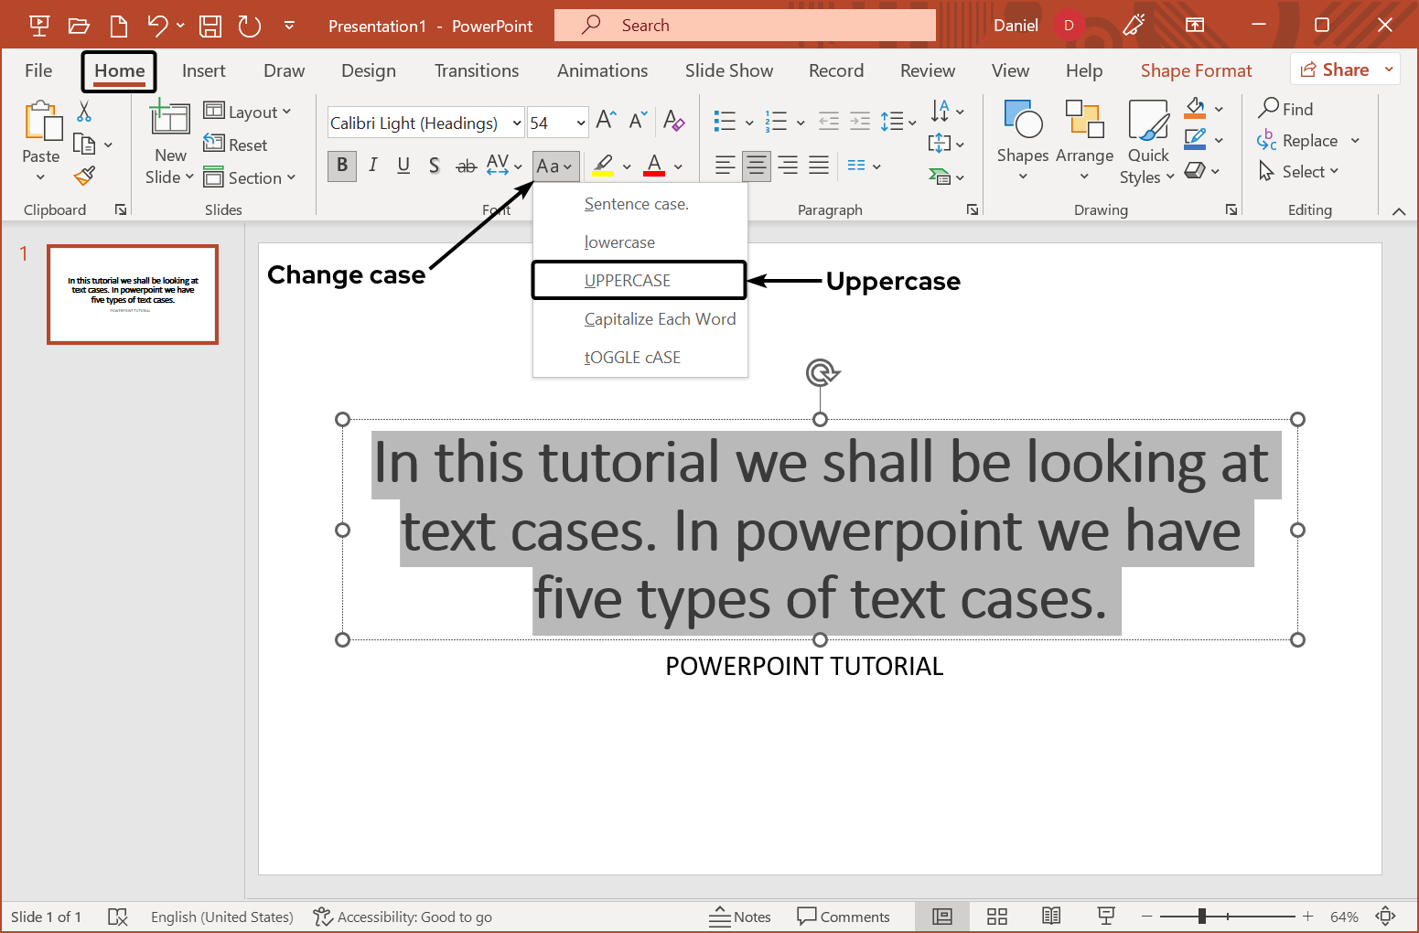This screenshot has width=1419, height=933.
Task: Expand the font size dropdown
Action: point(581,123)
